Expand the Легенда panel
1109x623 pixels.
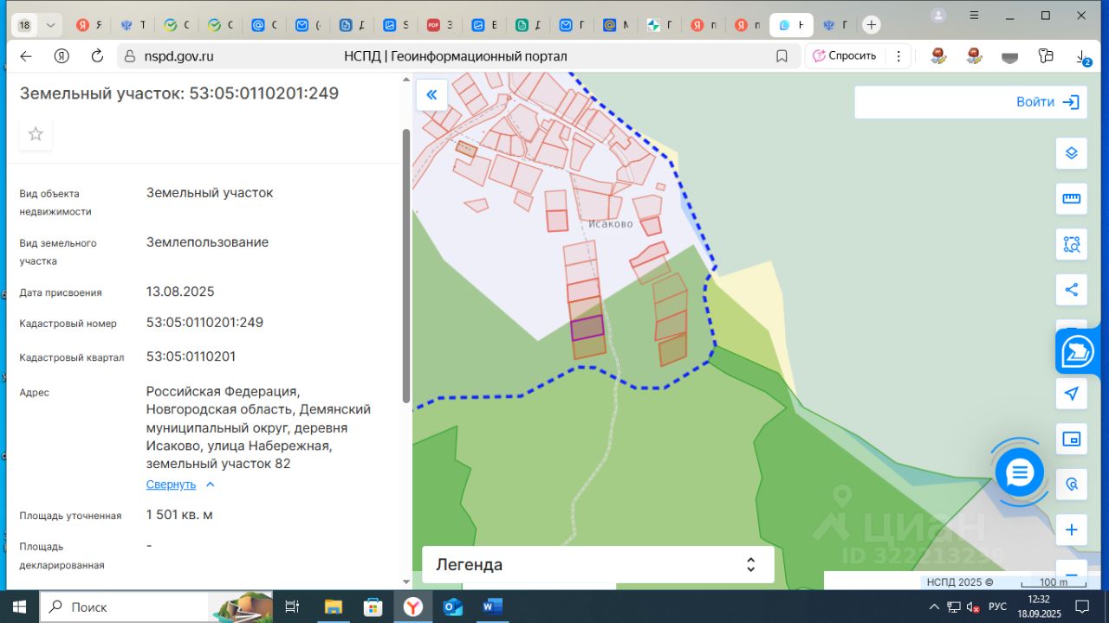(598, 565)
